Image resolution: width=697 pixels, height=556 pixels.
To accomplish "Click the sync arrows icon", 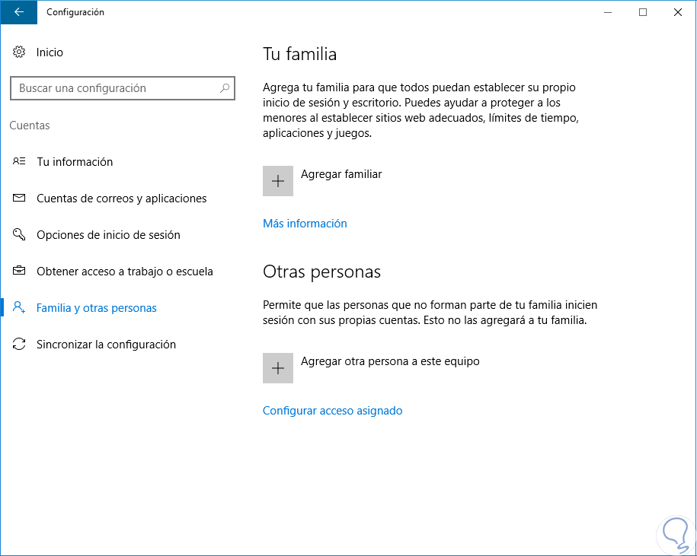I will (20, 345).
